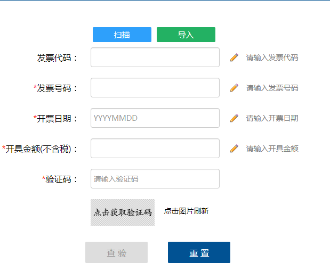Click the pencil icon beside 请输入开具金额

[234, 149]
